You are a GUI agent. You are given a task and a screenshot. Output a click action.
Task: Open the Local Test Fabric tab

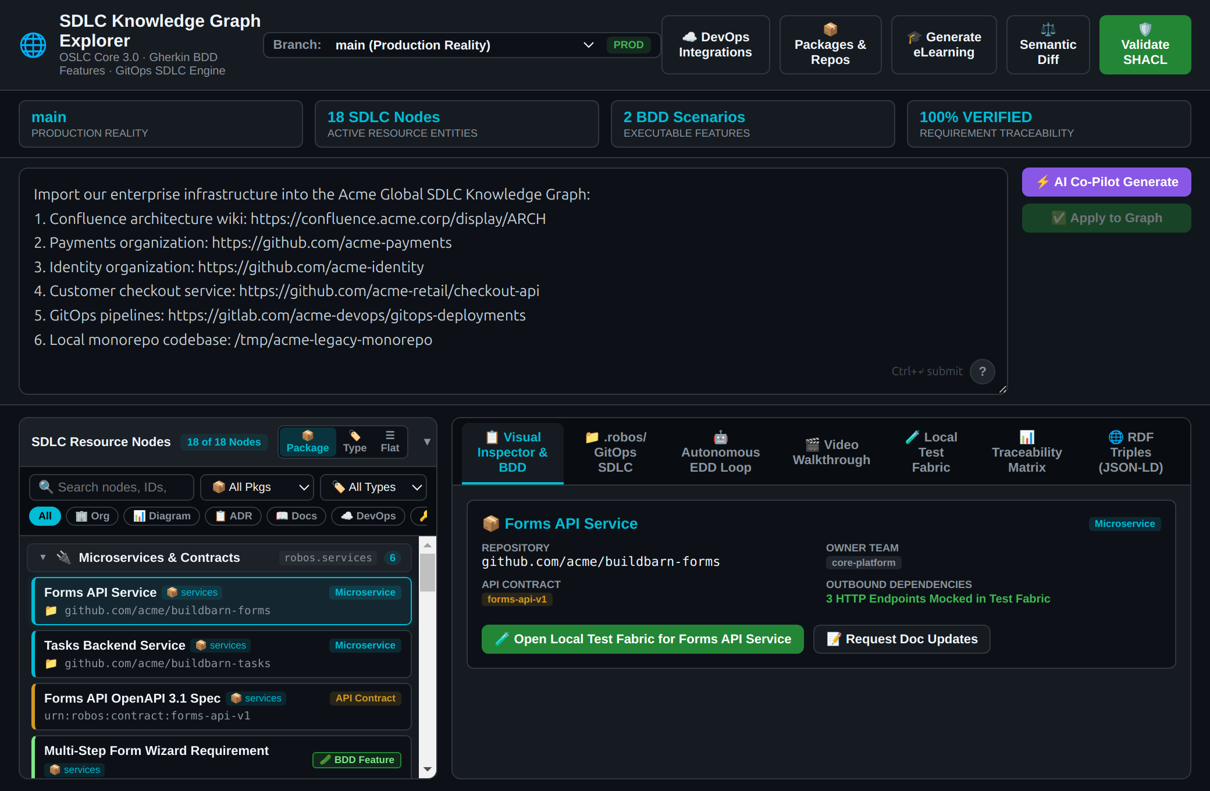(x=931, y=452)
